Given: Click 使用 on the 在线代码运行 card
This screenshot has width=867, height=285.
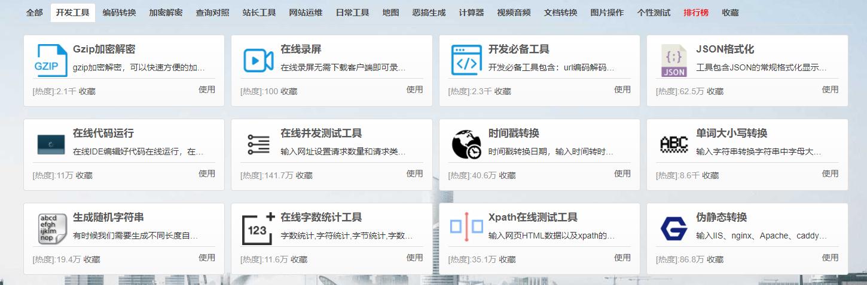Looking at the screenshot, I should click(x=207, y=174).
